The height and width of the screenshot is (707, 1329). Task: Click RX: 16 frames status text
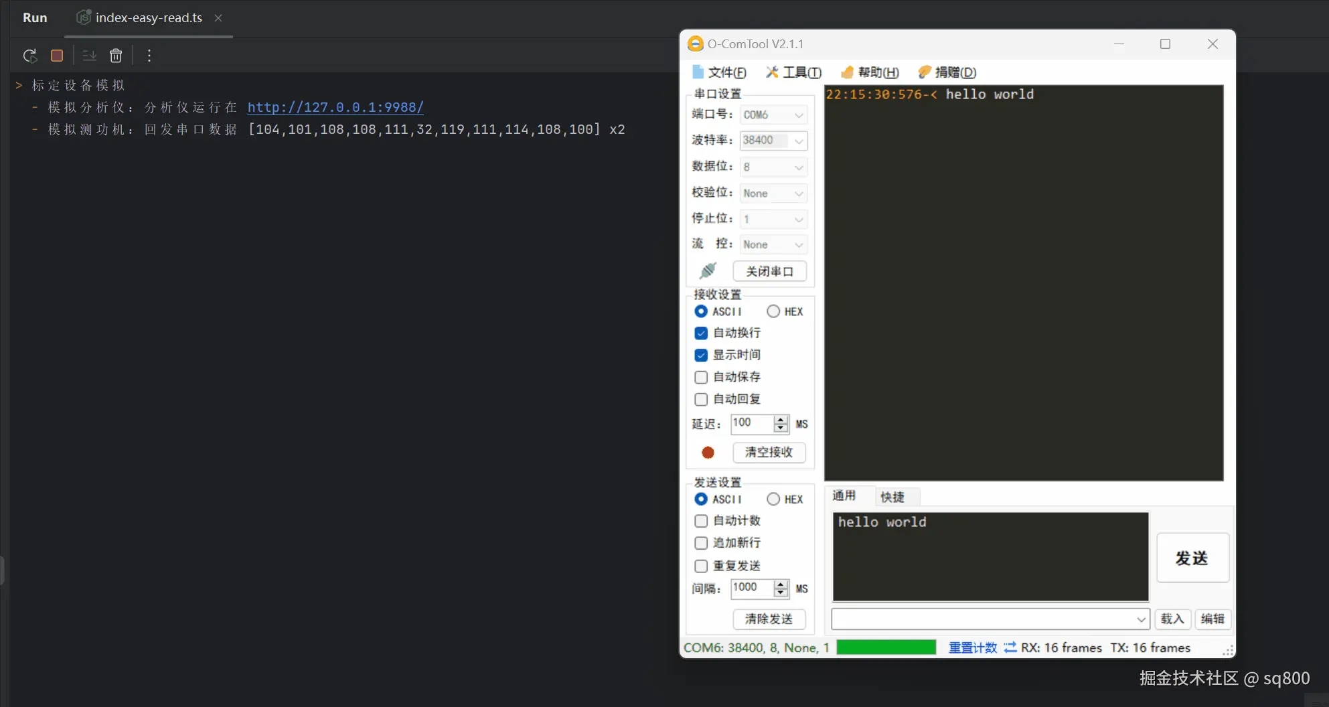(x=1061, y=647)
